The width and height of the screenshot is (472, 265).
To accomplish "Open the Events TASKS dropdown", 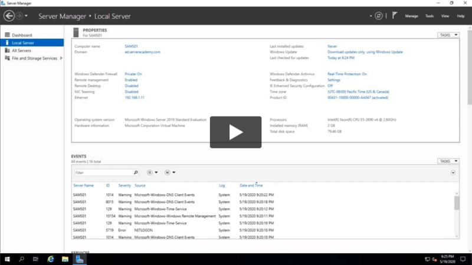I will (x=448, y=161).
